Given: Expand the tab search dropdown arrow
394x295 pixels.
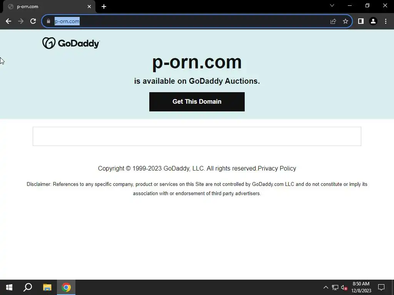Looking at the screenshot, I should (332, 5).
